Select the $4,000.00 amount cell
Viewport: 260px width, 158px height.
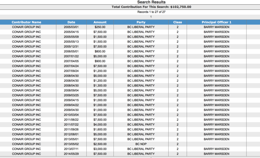pos(100,125)
